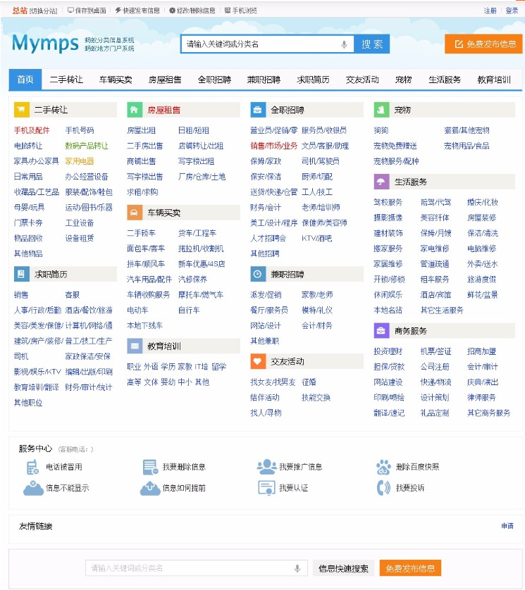Open the 房屋出租 category link

pyautogui.click(x=141, y=130)
